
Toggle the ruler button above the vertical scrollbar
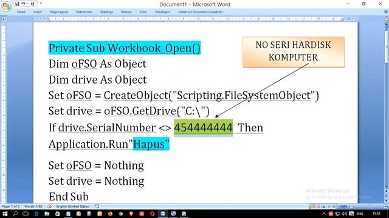387,19
